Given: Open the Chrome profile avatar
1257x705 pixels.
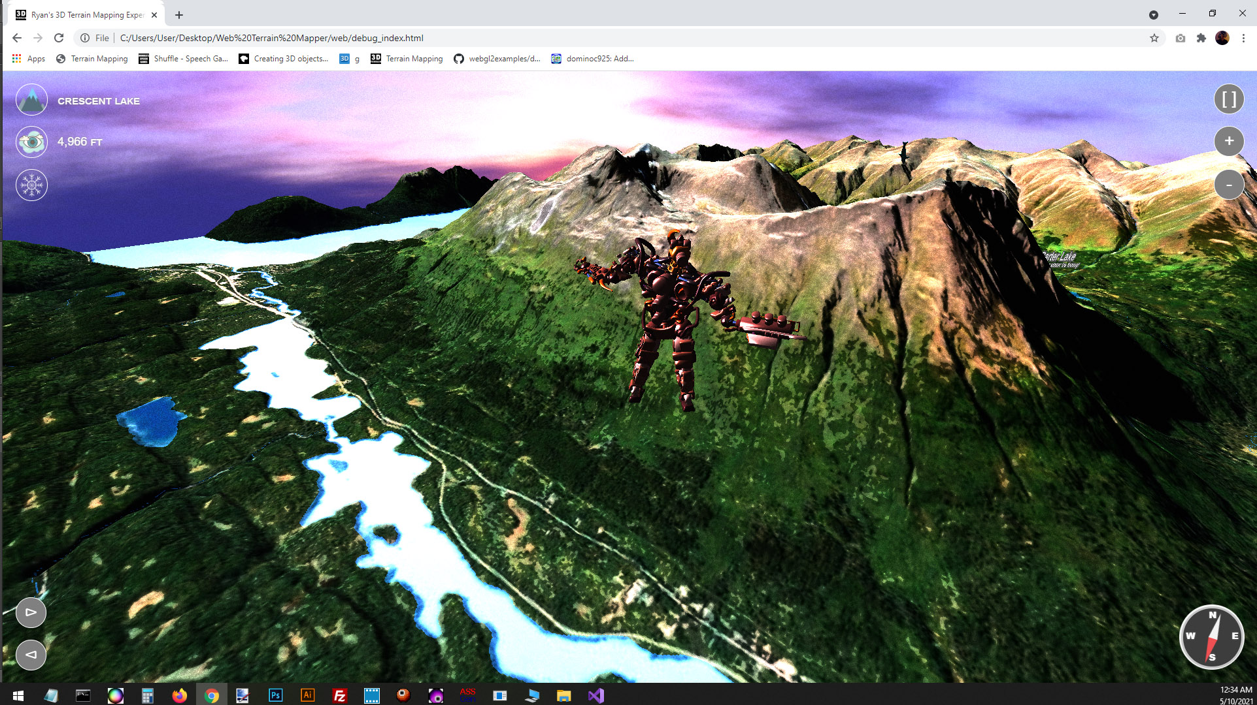Looking at the screenshot, I should 1222,38.
